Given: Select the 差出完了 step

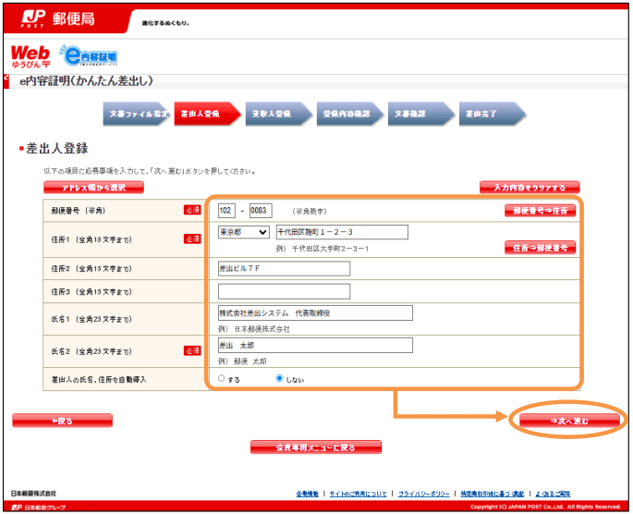Looking at the screenshot, I should pyautogui.click(x=493, y=114).
